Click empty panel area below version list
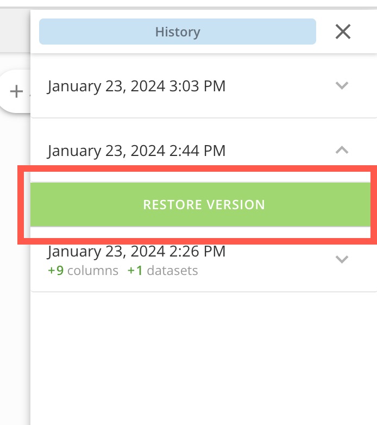Image resolution: width=377 pixels, height=425 pixels. [x=204, y=359]
